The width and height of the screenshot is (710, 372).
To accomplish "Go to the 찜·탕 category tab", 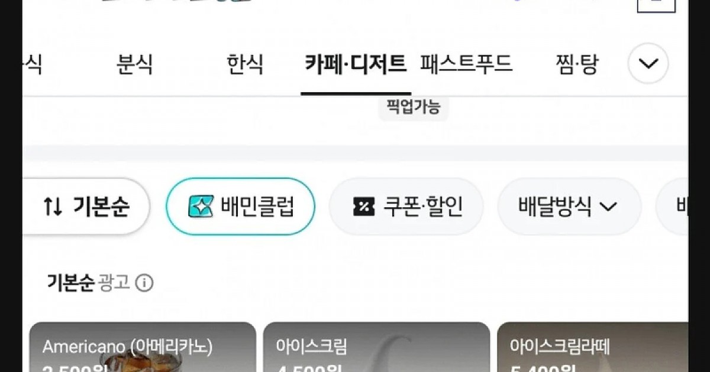I will click(x=577, y=64).
